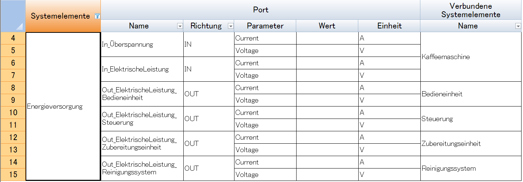Click the In_Überspannung port name cell
Image resolution: width=523 pixels, height=182 pixels.
tap(142, 44)
